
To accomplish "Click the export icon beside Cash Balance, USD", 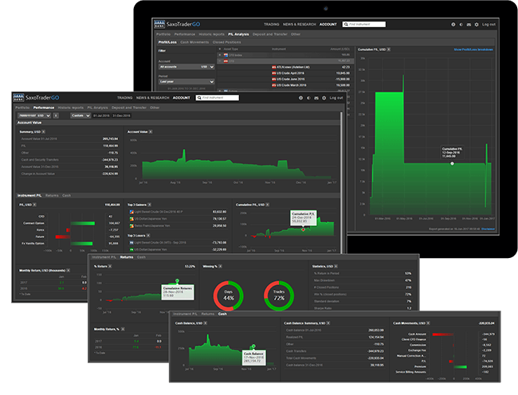I will (205, 323).
